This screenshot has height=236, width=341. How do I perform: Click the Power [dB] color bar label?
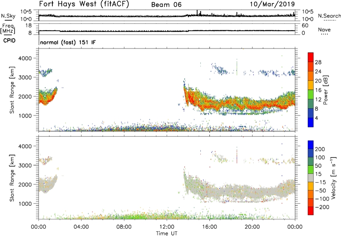click(325, 90)
